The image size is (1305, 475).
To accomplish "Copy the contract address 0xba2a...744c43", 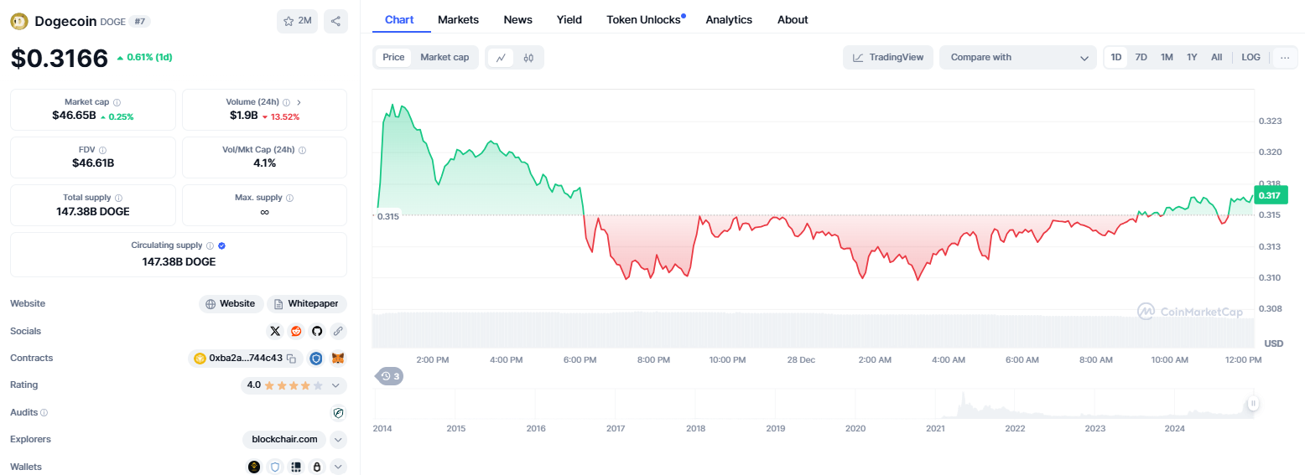I will tap(291, 359).
